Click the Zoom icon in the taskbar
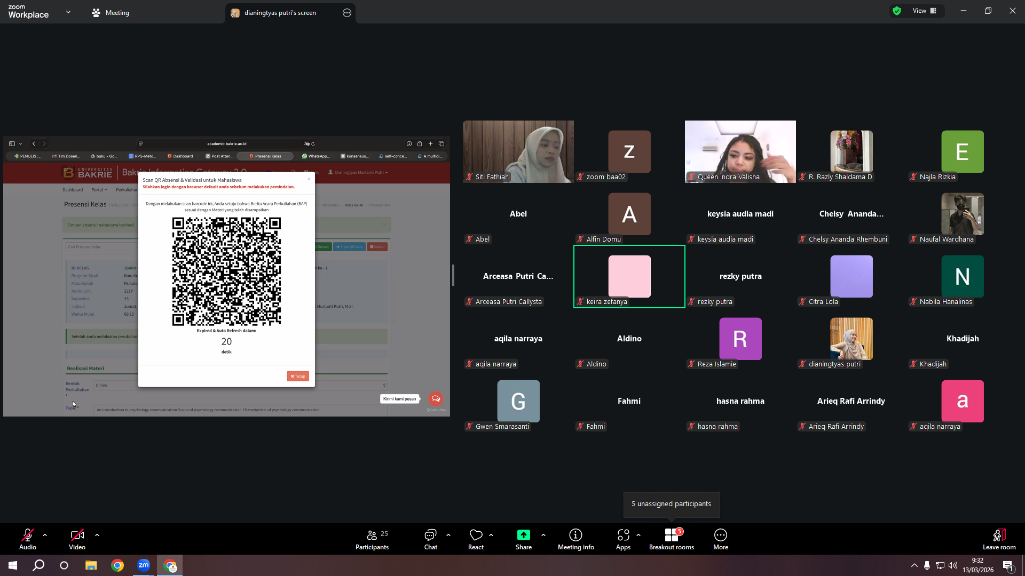Screen dimensions: 1025x576 coord(144,565)
